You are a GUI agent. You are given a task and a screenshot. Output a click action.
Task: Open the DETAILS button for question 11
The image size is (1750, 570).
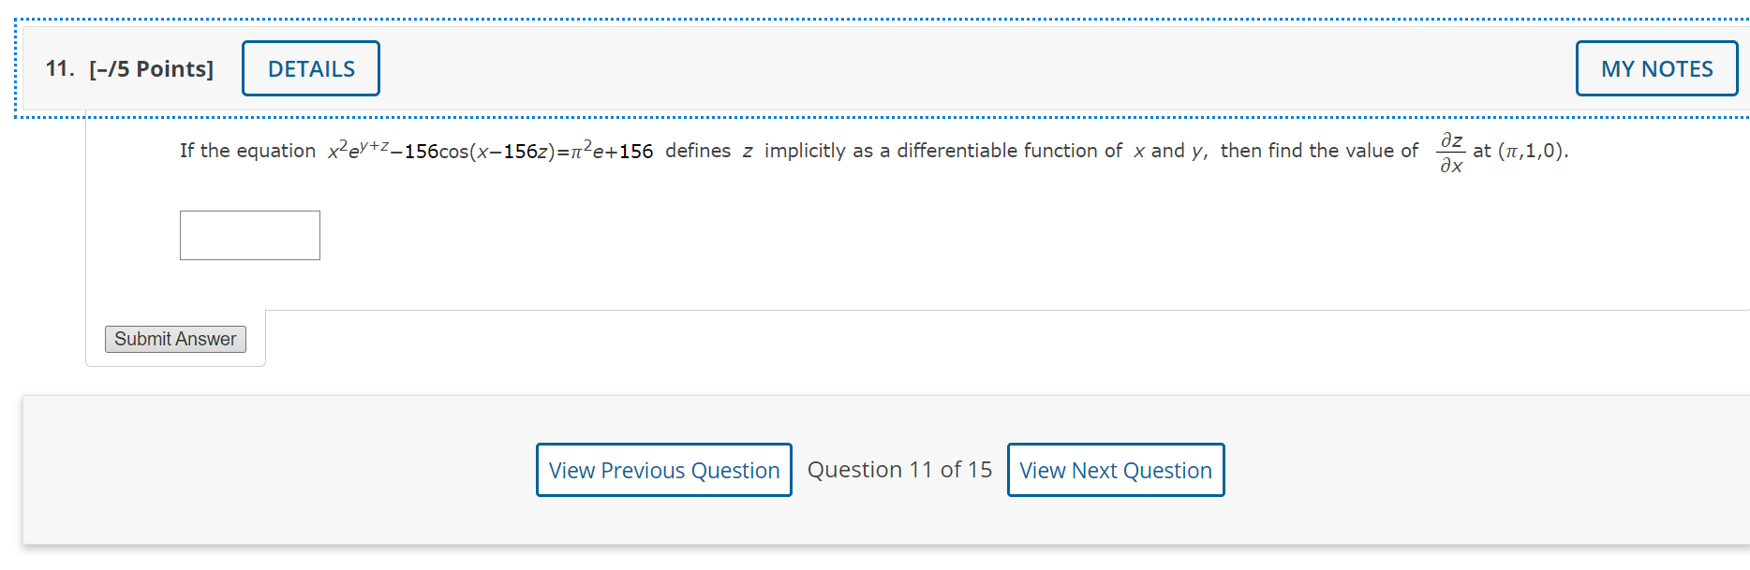[x=311, y=68]
